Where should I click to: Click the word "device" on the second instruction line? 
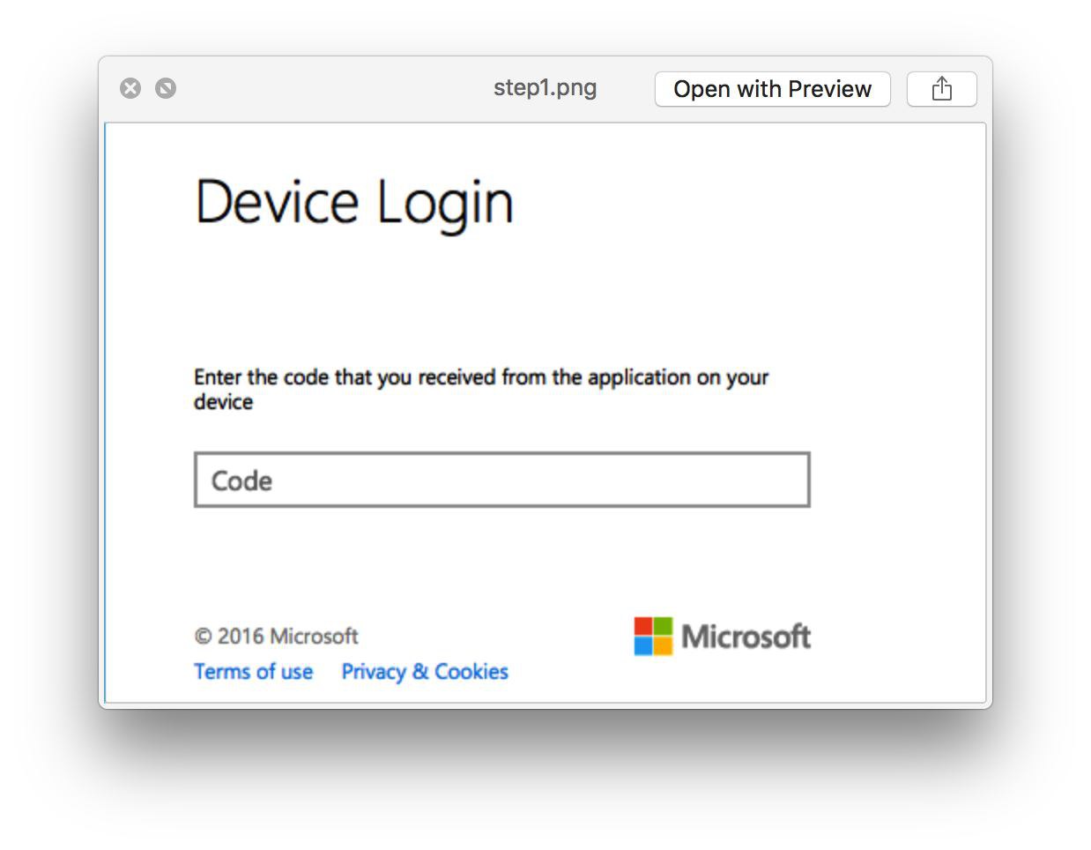(x=223, y=402)
